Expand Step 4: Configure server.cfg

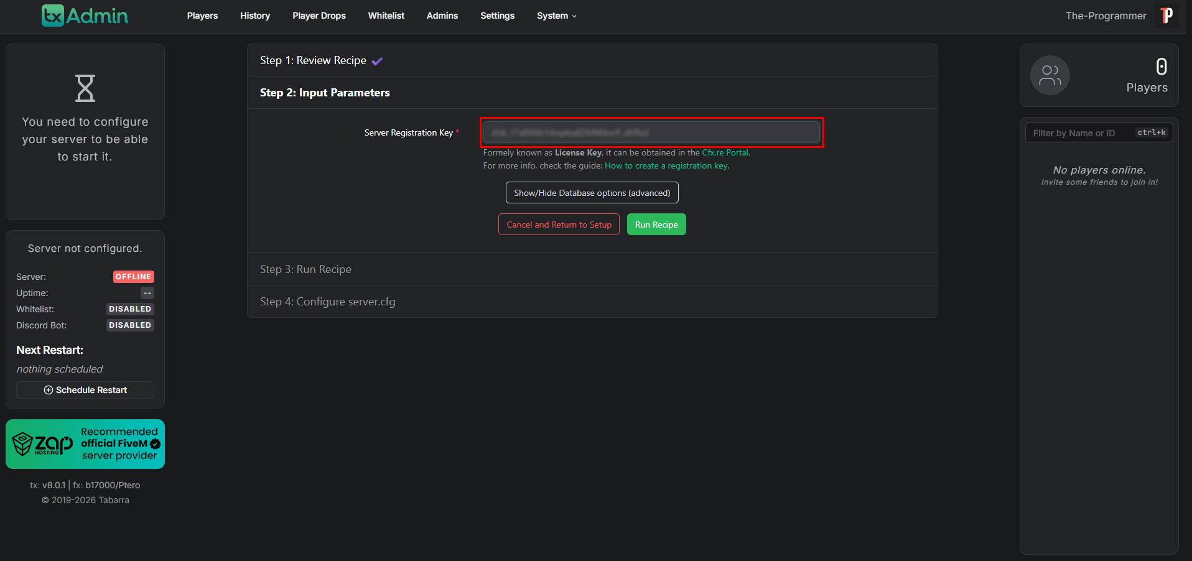point(327,302)
